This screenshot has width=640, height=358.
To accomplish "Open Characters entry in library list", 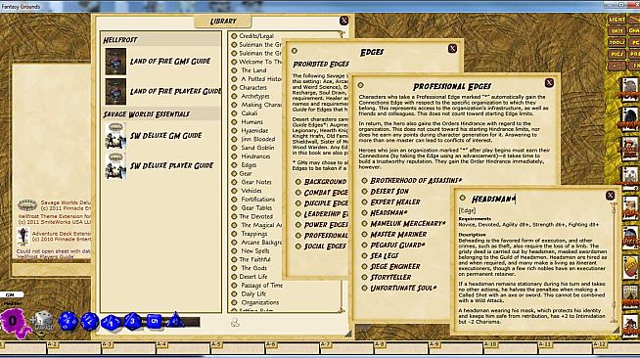I will (252, 87).
